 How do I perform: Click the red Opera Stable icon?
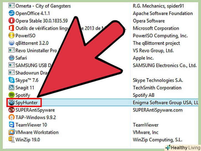(12, 21)
